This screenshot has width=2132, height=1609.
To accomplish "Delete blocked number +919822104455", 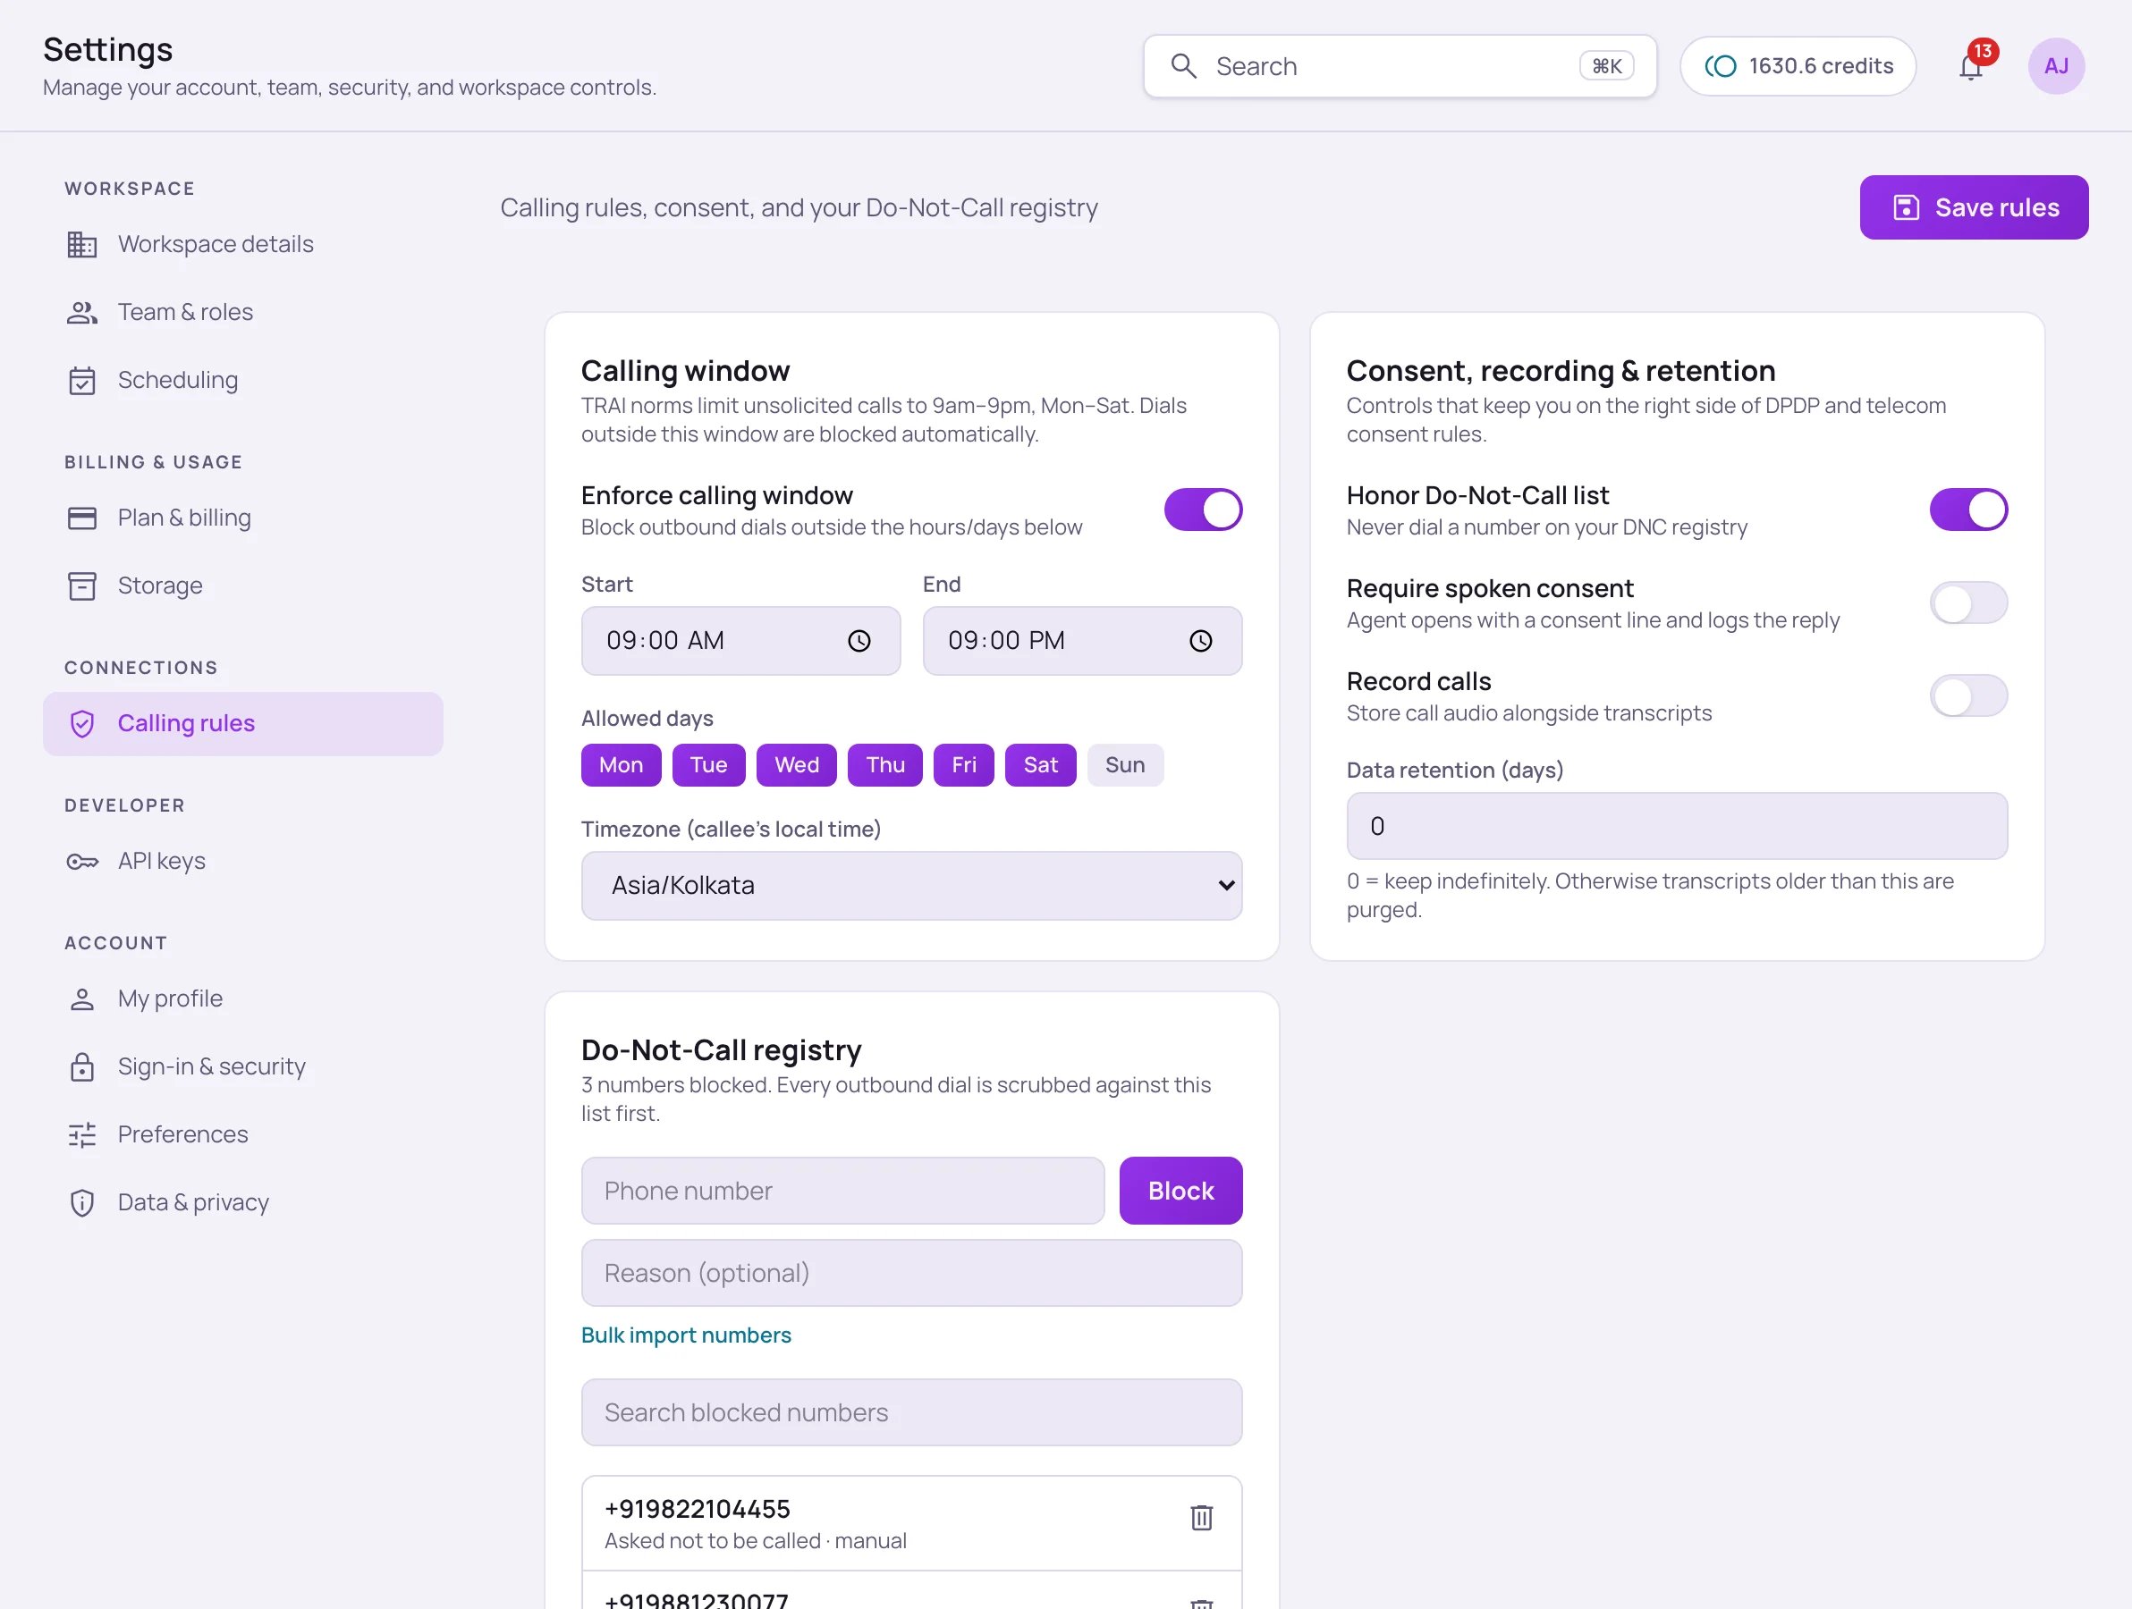I will click(1201, 1518).
